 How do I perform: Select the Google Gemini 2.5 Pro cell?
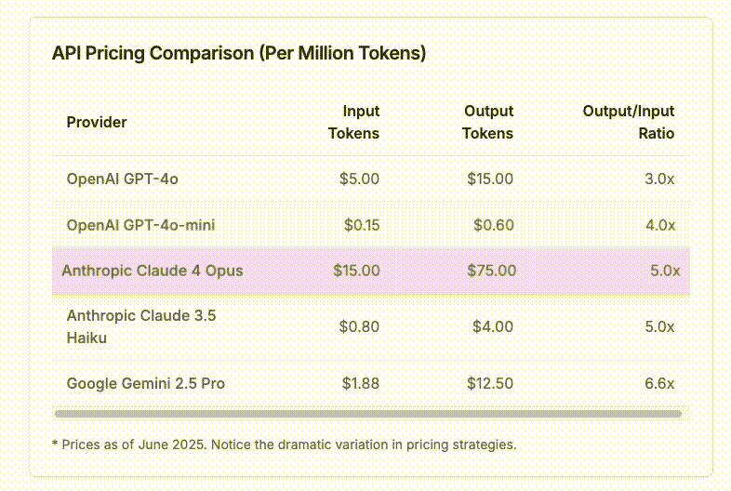(145, 383)
